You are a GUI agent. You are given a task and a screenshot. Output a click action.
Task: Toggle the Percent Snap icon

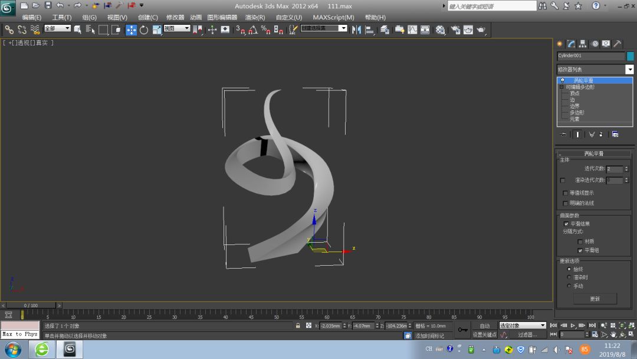(x=265, y=30)
